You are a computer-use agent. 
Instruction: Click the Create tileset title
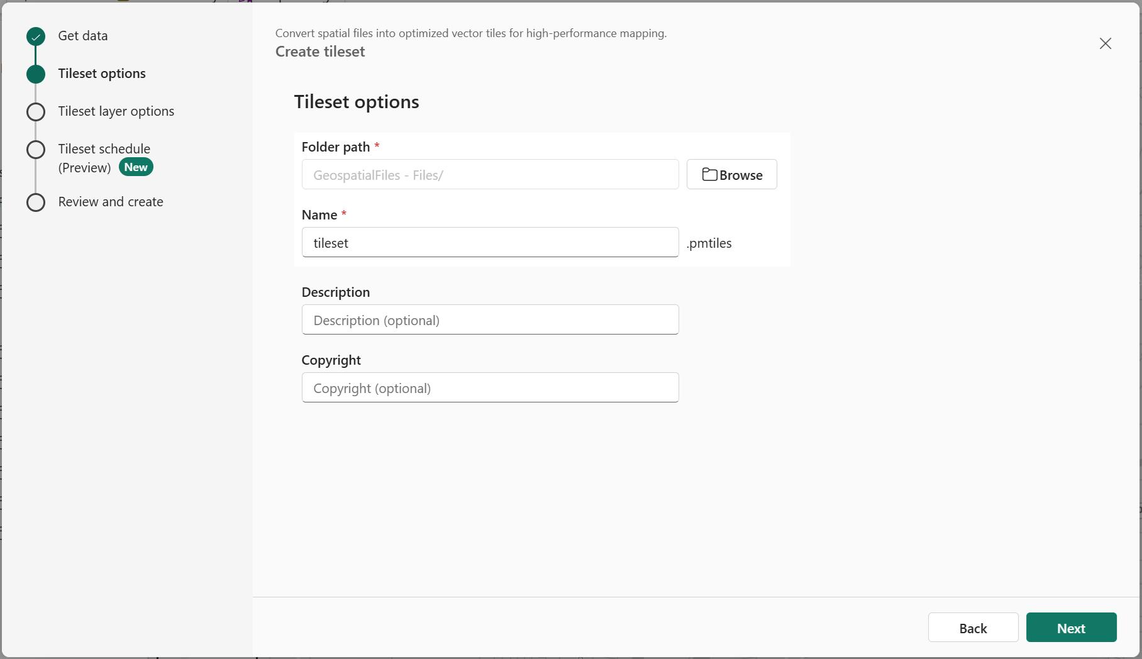pyautogui.click(x=320, y=52)
